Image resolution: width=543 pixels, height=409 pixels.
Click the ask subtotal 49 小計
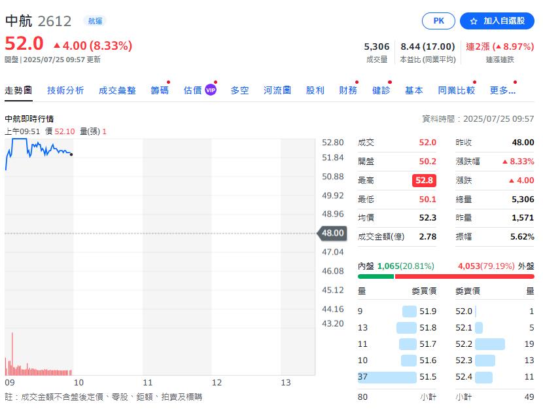coord(495,397)
